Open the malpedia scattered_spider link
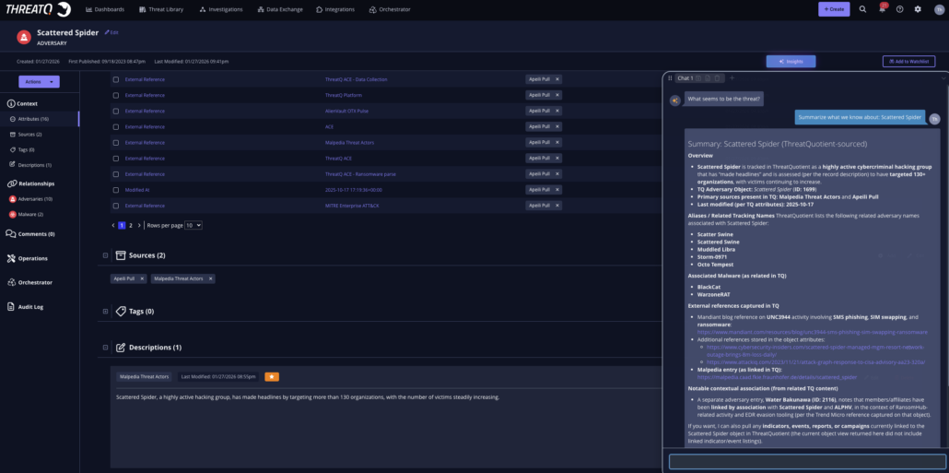The height and width of the screenshot is (473, 949). click(x=777, y=377)
